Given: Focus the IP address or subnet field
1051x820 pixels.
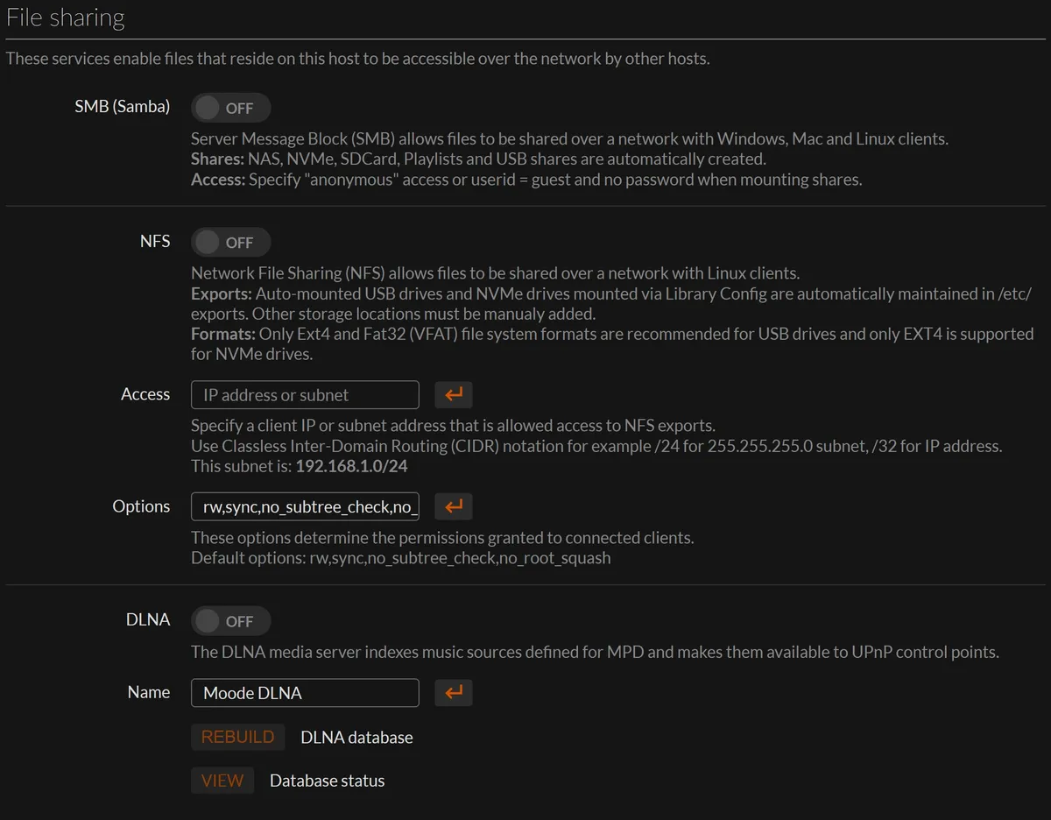Looking at the screenshot, I should pos(305,395).
